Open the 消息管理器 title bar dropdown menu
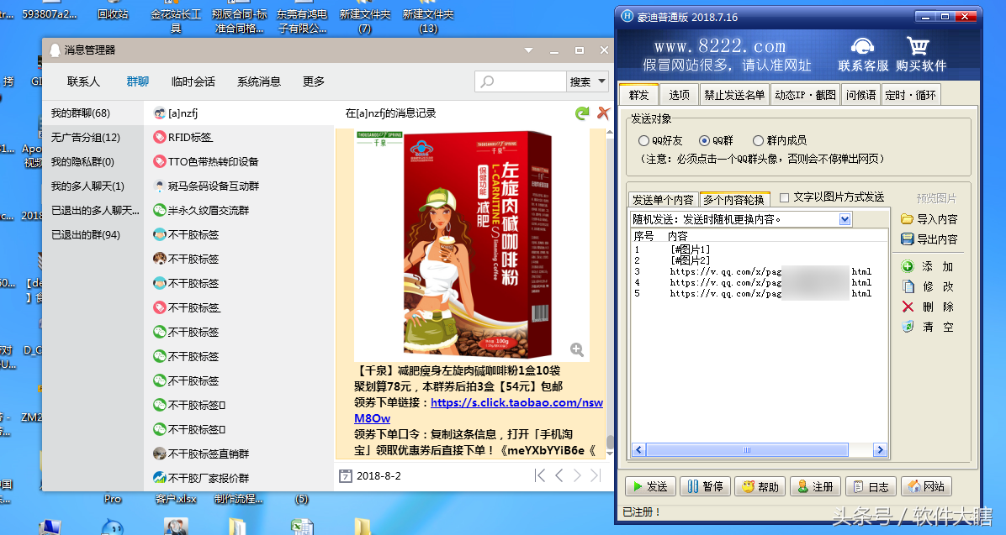The height and width of the screenshot is (535, 1006). tap(529, 50)
